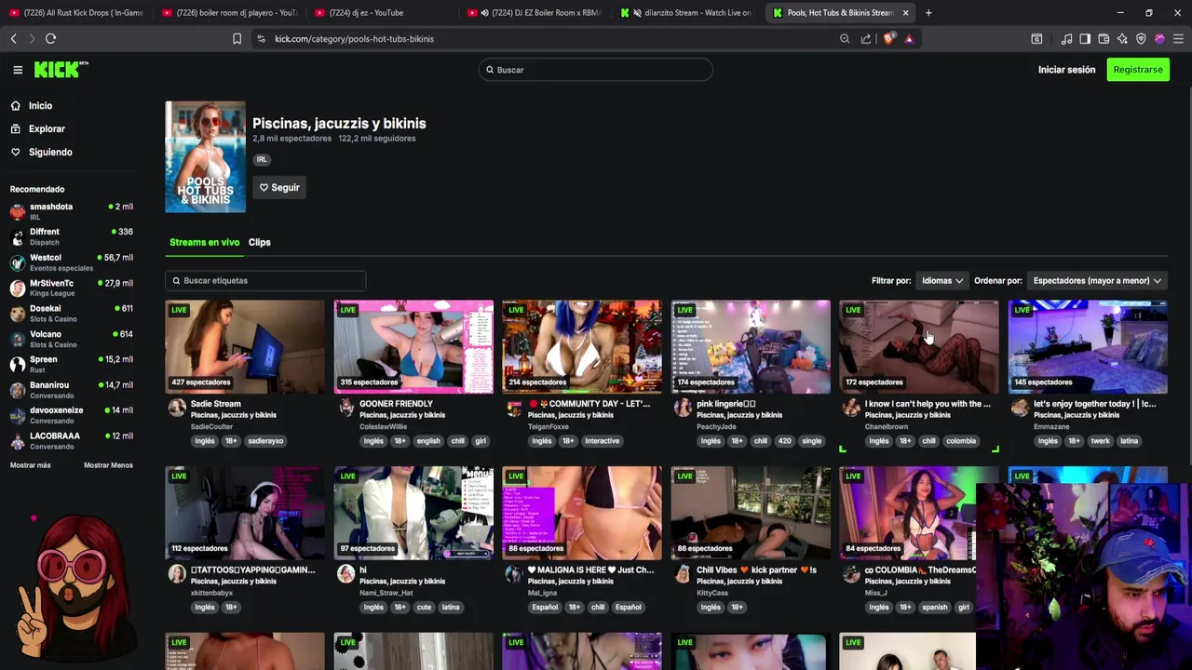Show the browser sidebar panel
The height and width of the screenshot is (670, 1192).
click(x=1085, y=38)
